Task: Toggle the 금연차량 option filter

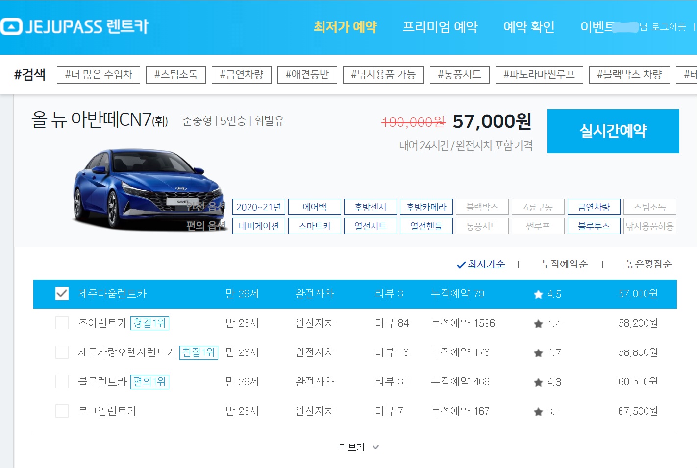Action: click(594, 207)
